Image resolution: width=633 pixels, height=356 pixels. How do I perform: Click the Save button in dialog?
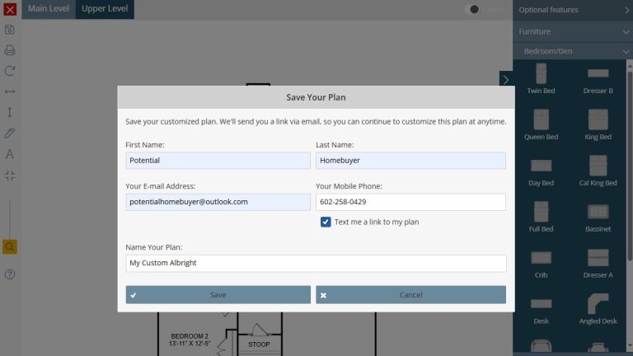[x=218, y=295]
